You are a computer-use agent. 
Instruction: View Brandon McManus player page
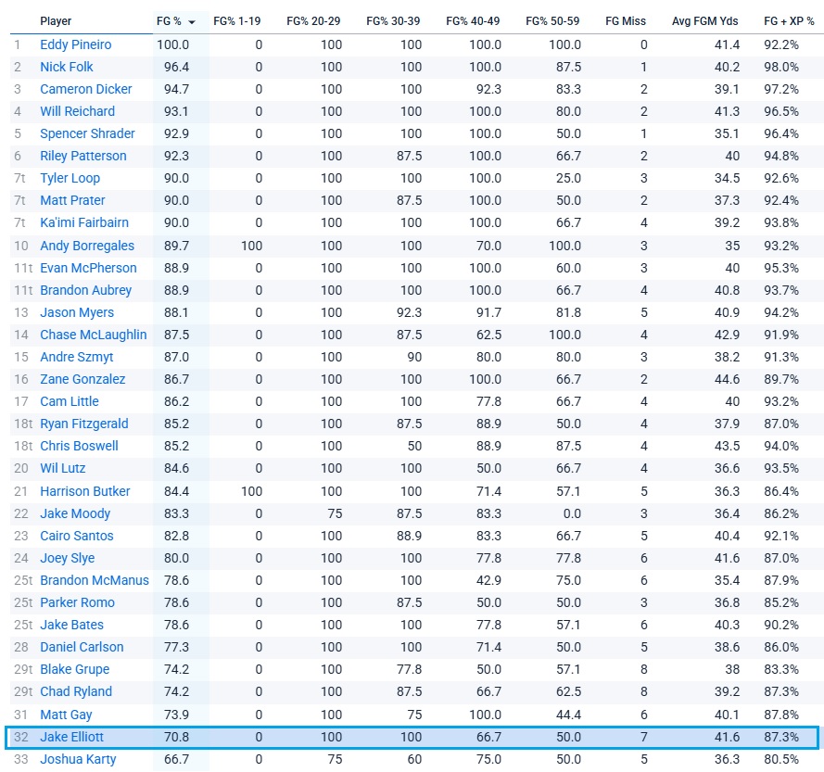(x=92, y=580)
